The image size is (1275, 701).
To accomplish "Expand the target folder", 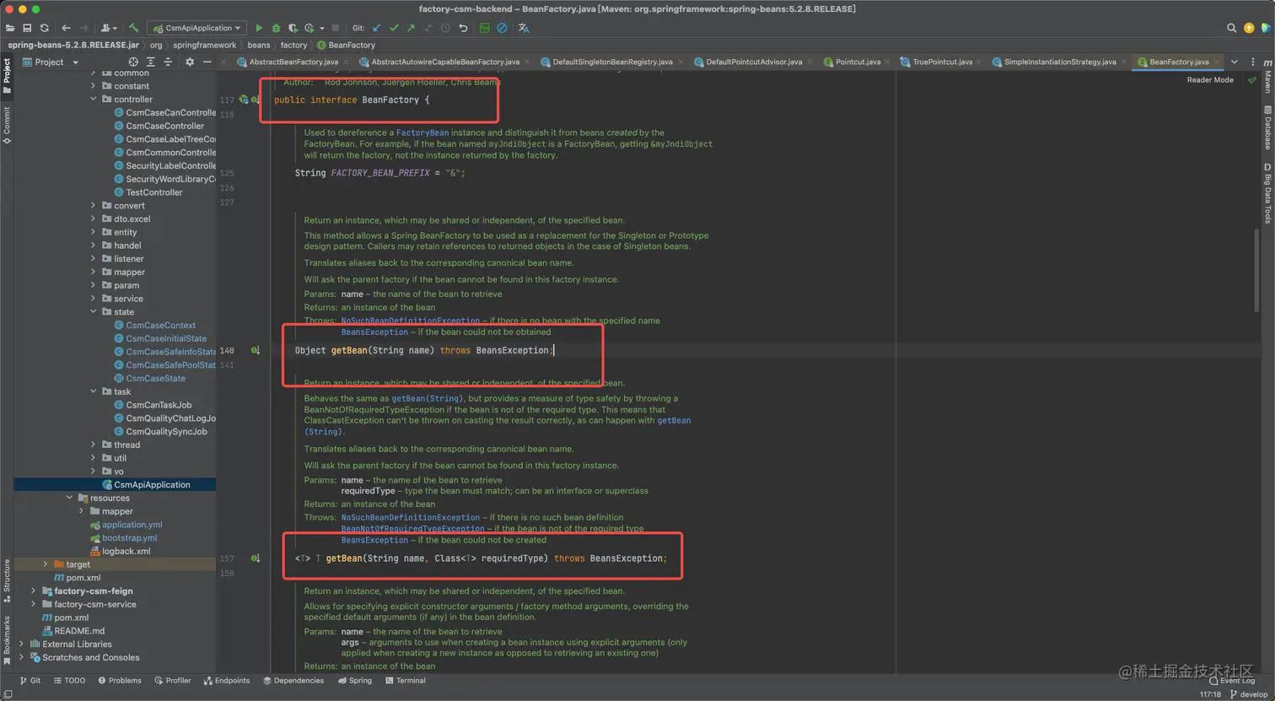I will coord(46,564).
